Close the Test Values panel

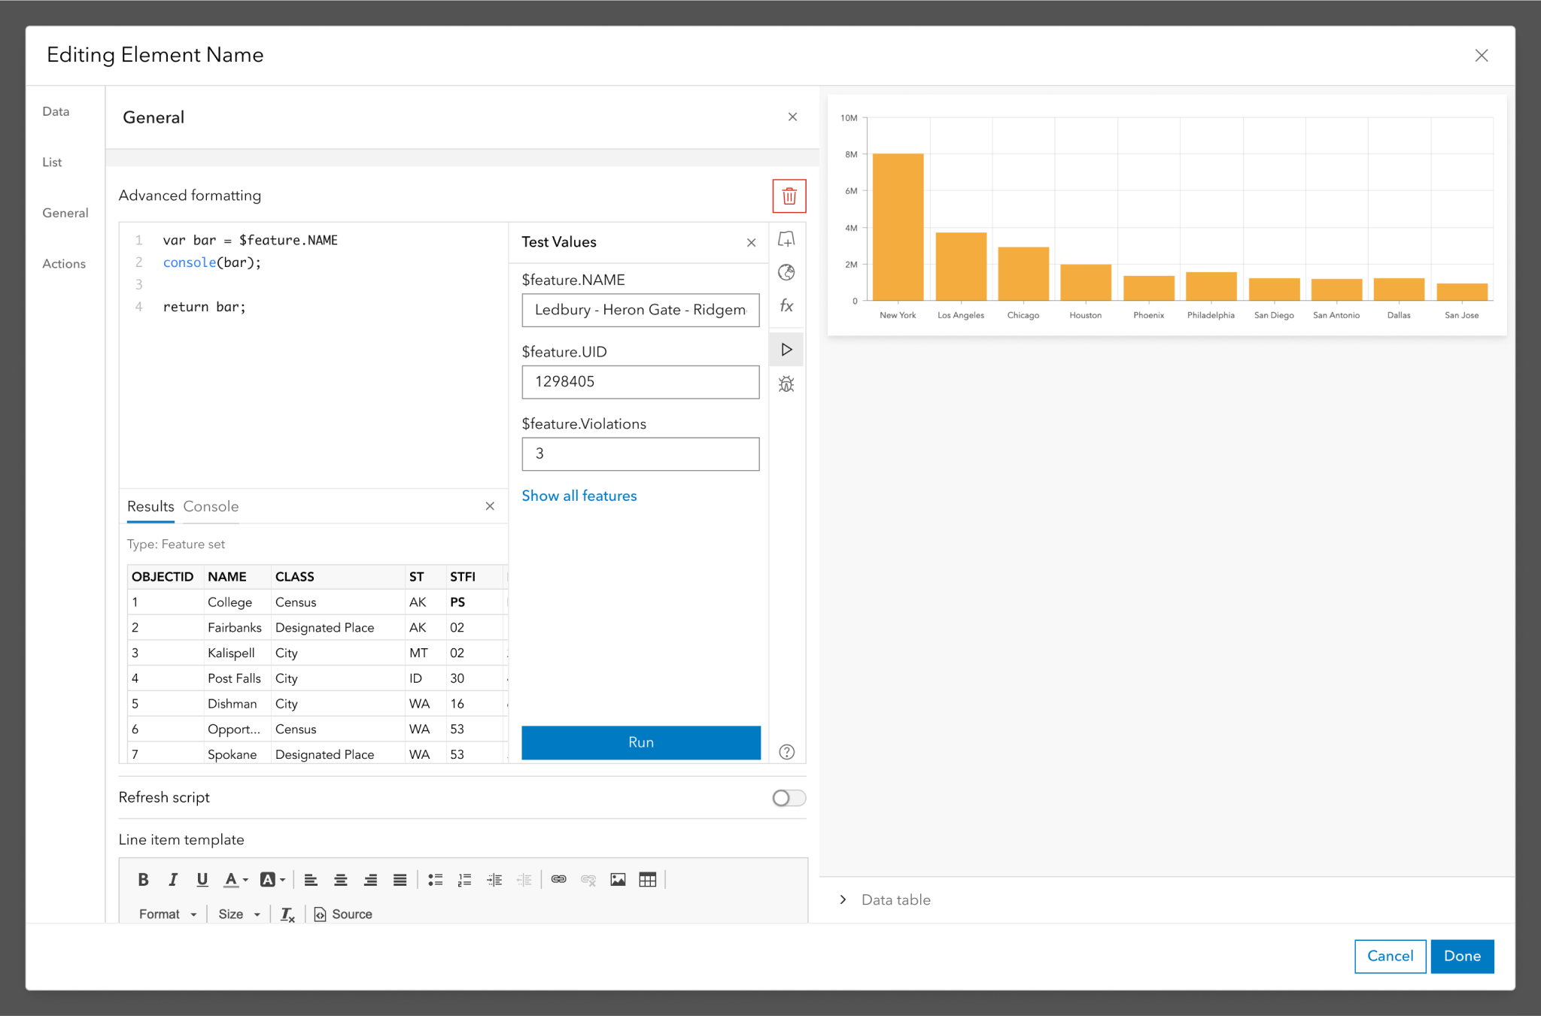click(751, 242)
